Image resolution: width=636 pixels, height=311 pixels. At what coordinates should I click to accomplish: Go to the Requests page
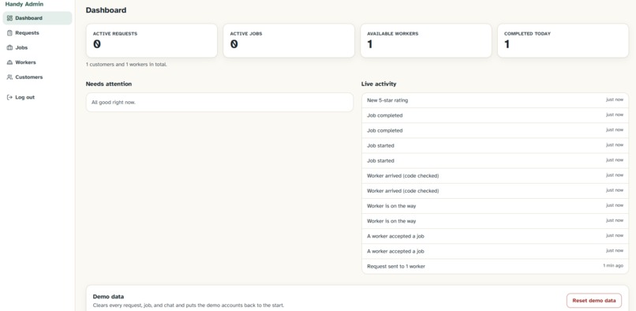(37, 33)
